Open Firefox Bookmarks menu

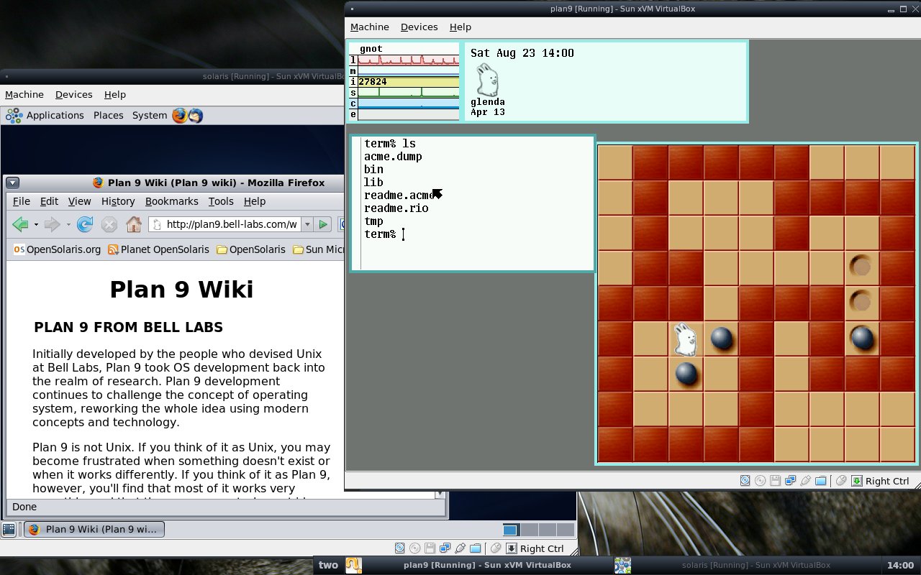coord(172,201)
